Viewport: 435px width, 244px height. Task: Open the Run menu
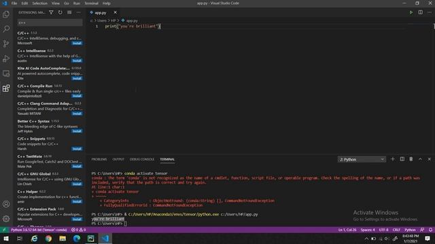coord(77,3)
